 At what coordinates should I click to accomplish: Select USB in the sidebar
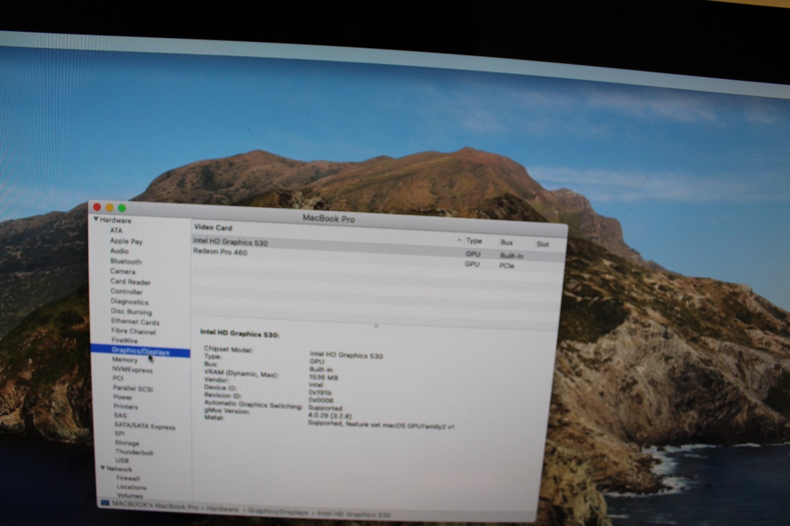click(122, 460)
